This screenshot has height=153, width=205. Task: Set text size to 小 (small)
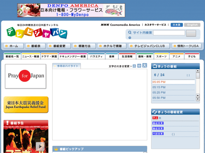134,66
